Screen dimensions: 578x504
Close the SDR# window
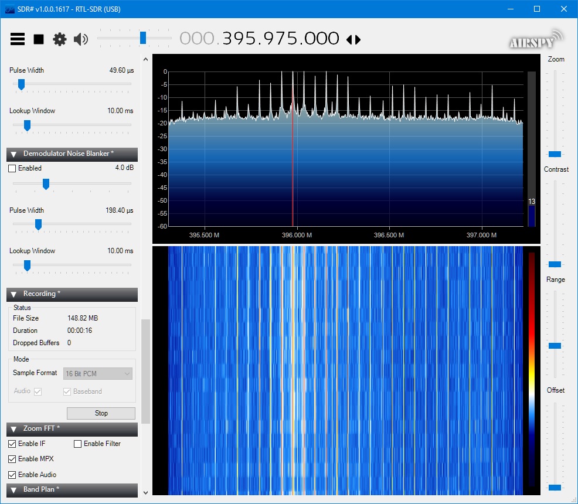pyautogui.click(x=564, y=9)
